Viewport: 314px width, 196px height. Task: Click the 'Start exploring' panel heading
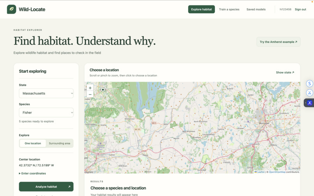point(32,71)
